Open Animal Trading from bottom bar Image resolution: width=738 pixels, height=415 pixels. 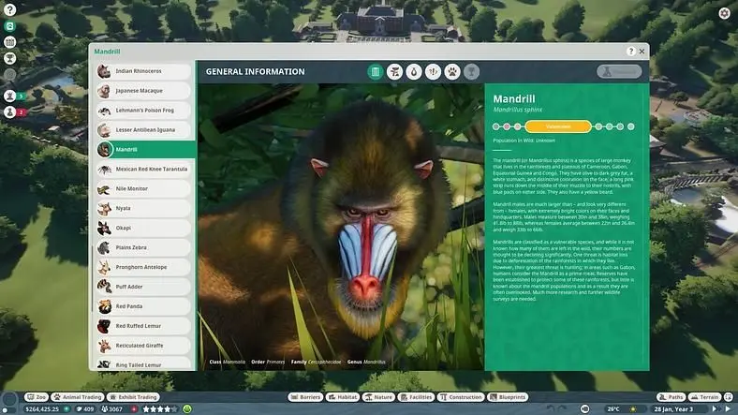tap(78, 397)
